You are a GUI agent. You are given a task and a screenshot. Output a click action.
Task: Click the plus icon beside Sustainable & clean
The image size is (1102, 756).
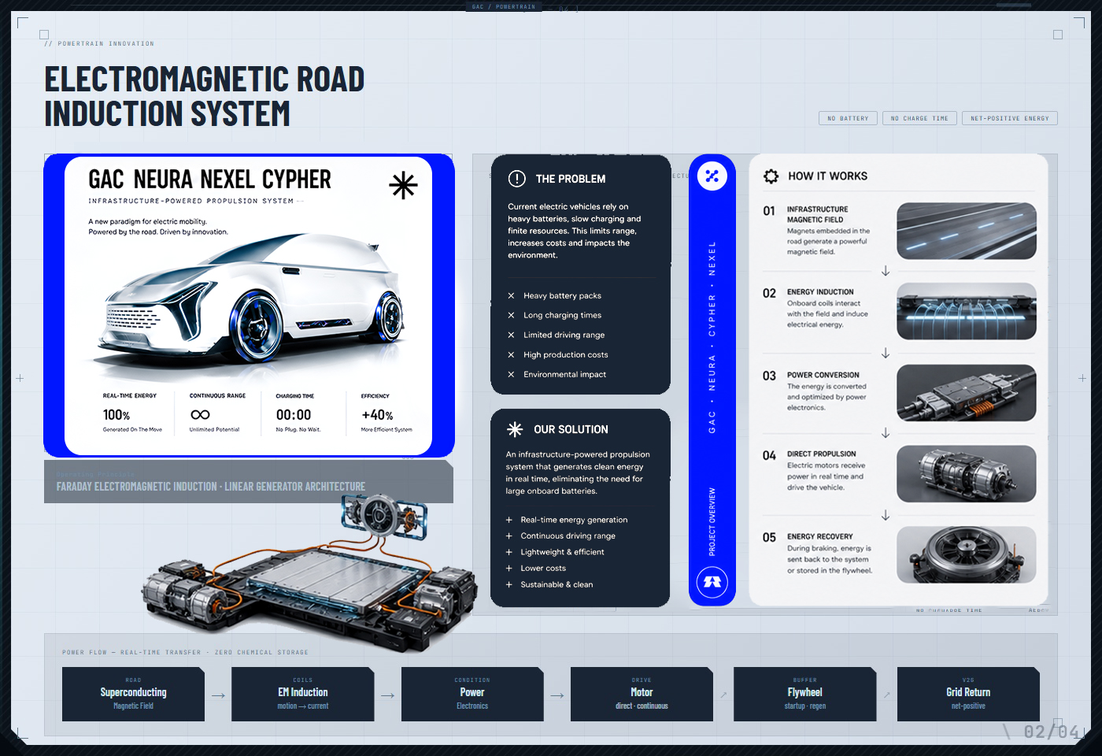pos(509,584)
